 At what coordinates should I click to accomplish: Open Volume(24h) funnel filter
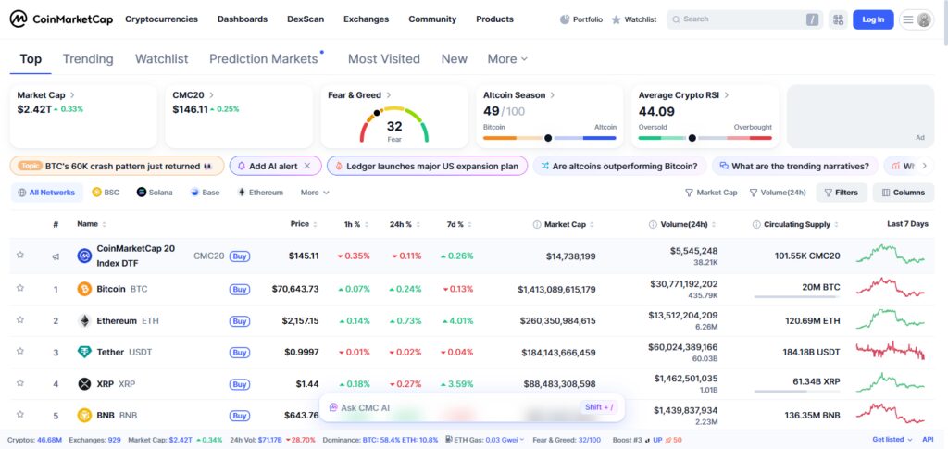778,193
